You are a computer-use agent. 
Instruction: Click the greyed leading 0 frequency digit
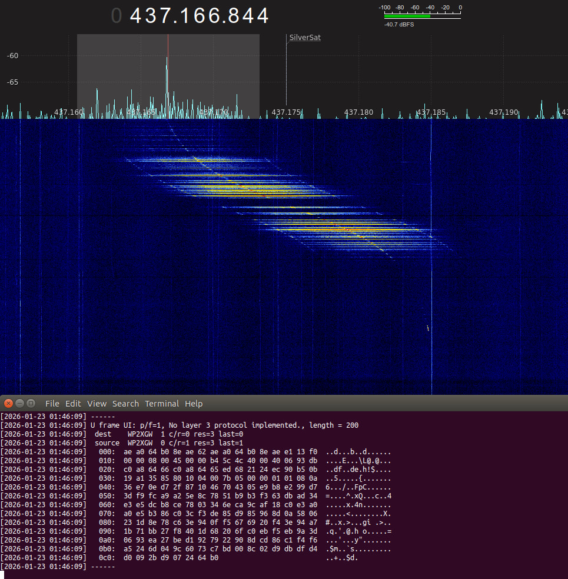(x=117, y=16)
